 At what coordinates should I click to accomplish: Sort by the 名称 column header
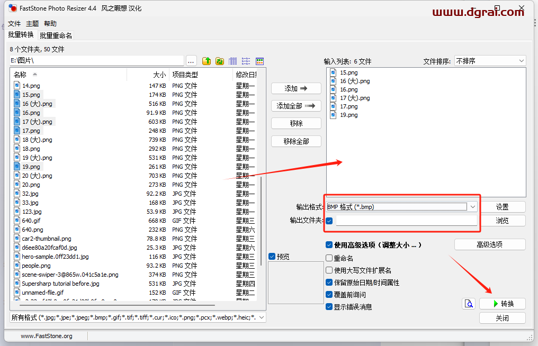tap(69, 75)
